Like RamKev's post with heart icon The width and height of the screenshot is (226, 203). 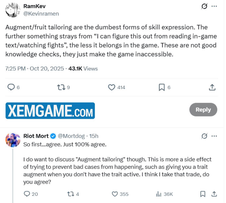click(112, 87)
